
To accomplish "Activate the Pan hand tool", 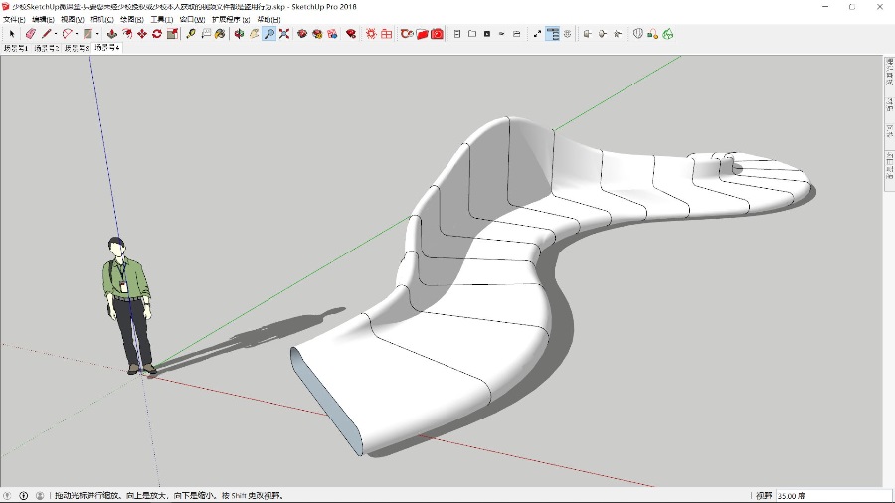I will pos(254,34).
